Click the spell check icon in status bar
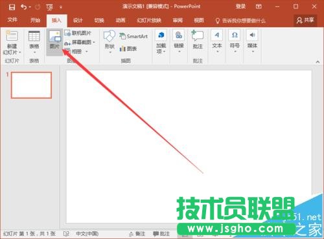Viewport: 324px width, 239px height. [x=66, y=234]
